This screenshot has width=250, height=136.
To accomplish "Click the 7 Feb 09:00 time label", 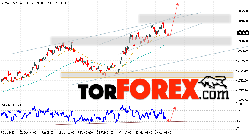I will 85,132.
